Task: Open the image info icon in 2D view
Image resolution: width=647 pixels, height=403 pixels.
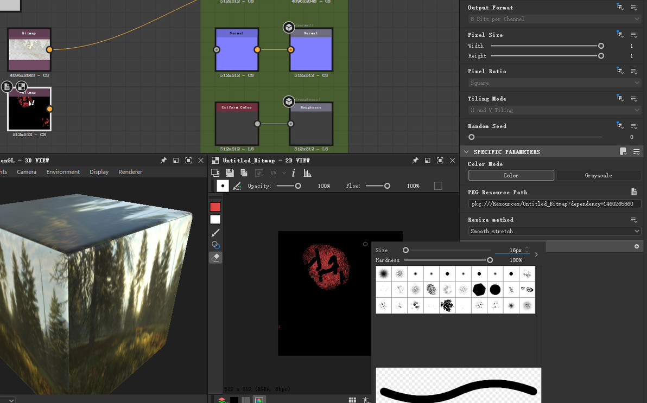Action: 294,172
